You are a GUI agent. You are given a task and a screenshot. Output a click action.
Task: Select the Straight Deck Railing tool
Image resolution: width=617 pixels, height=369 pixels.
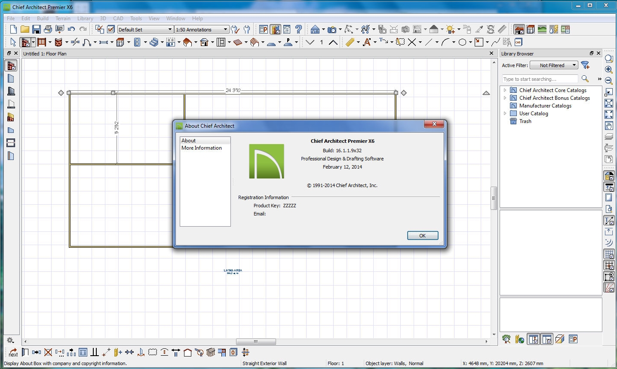[42, 42]
